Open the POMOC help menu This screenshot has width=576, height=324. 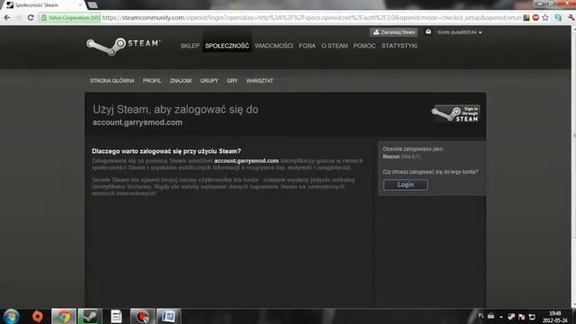coord(364,46)
